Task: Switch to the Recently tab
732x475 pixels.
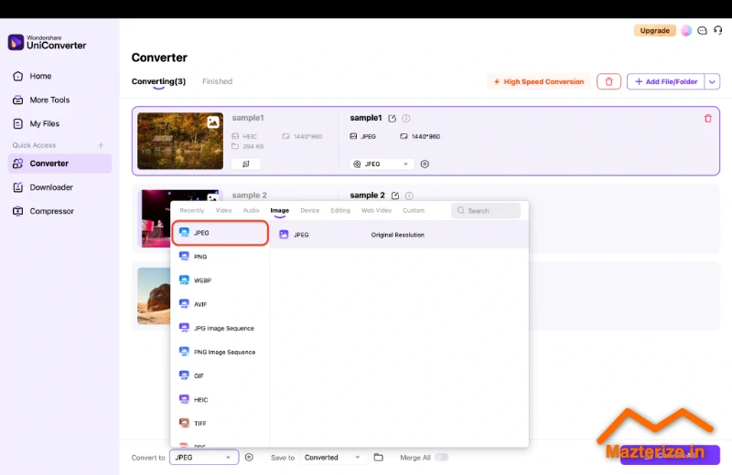Action: 192,210
